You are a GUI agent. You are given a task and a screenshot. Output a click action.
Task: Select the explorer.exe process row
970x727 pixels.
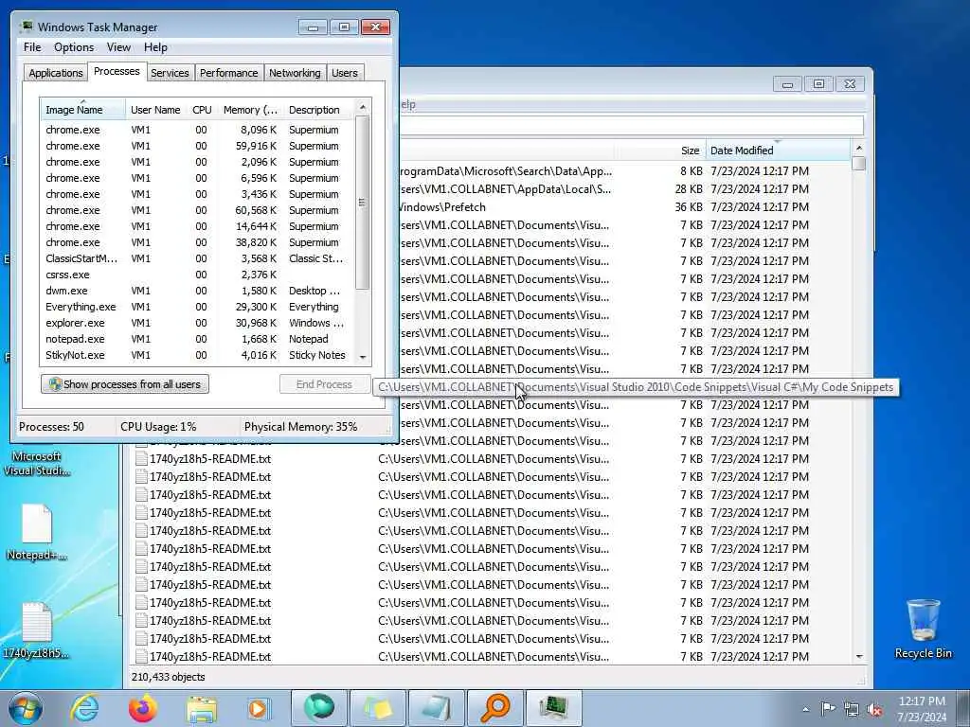[198, 323]
